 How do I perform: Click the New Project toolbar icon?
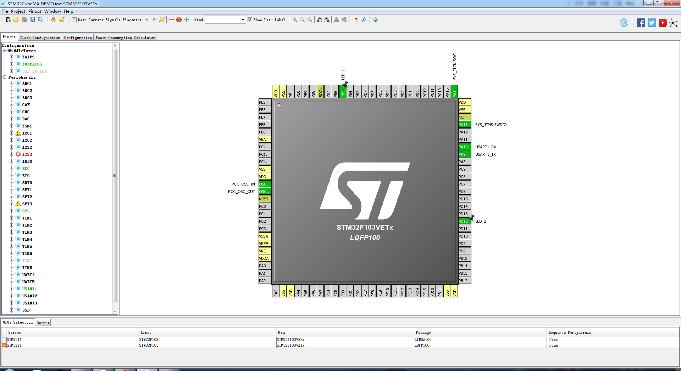pyautogui.click(x=9, y=20)
